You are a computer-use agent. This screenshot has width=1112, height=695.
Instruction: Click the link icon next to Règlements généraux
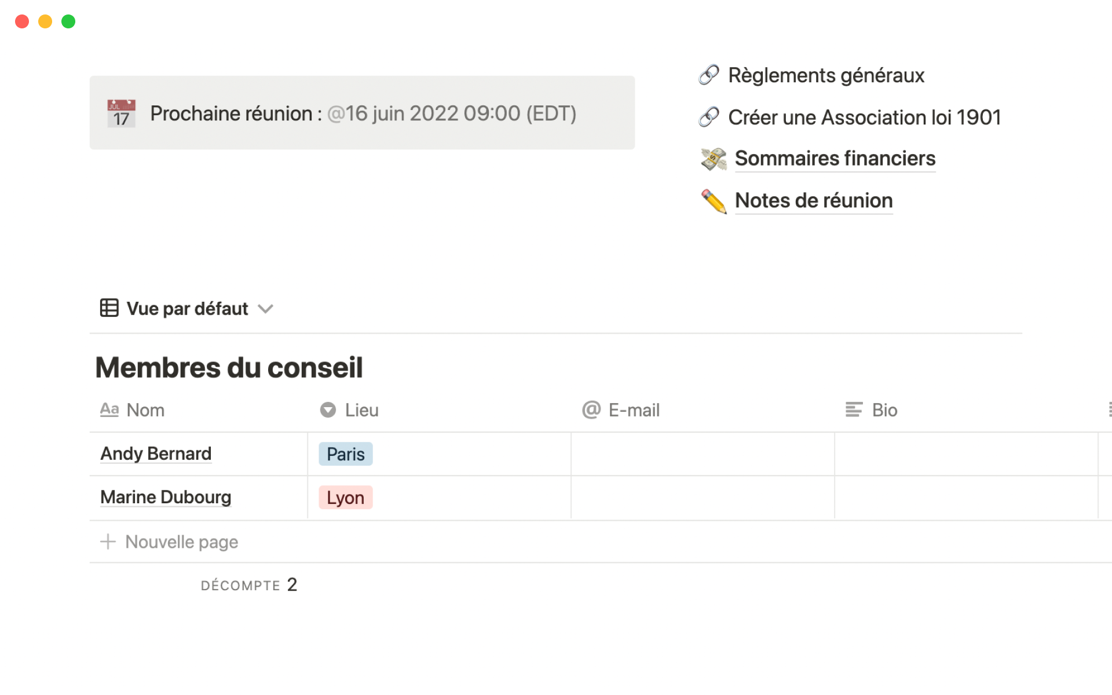click(709, 75)
